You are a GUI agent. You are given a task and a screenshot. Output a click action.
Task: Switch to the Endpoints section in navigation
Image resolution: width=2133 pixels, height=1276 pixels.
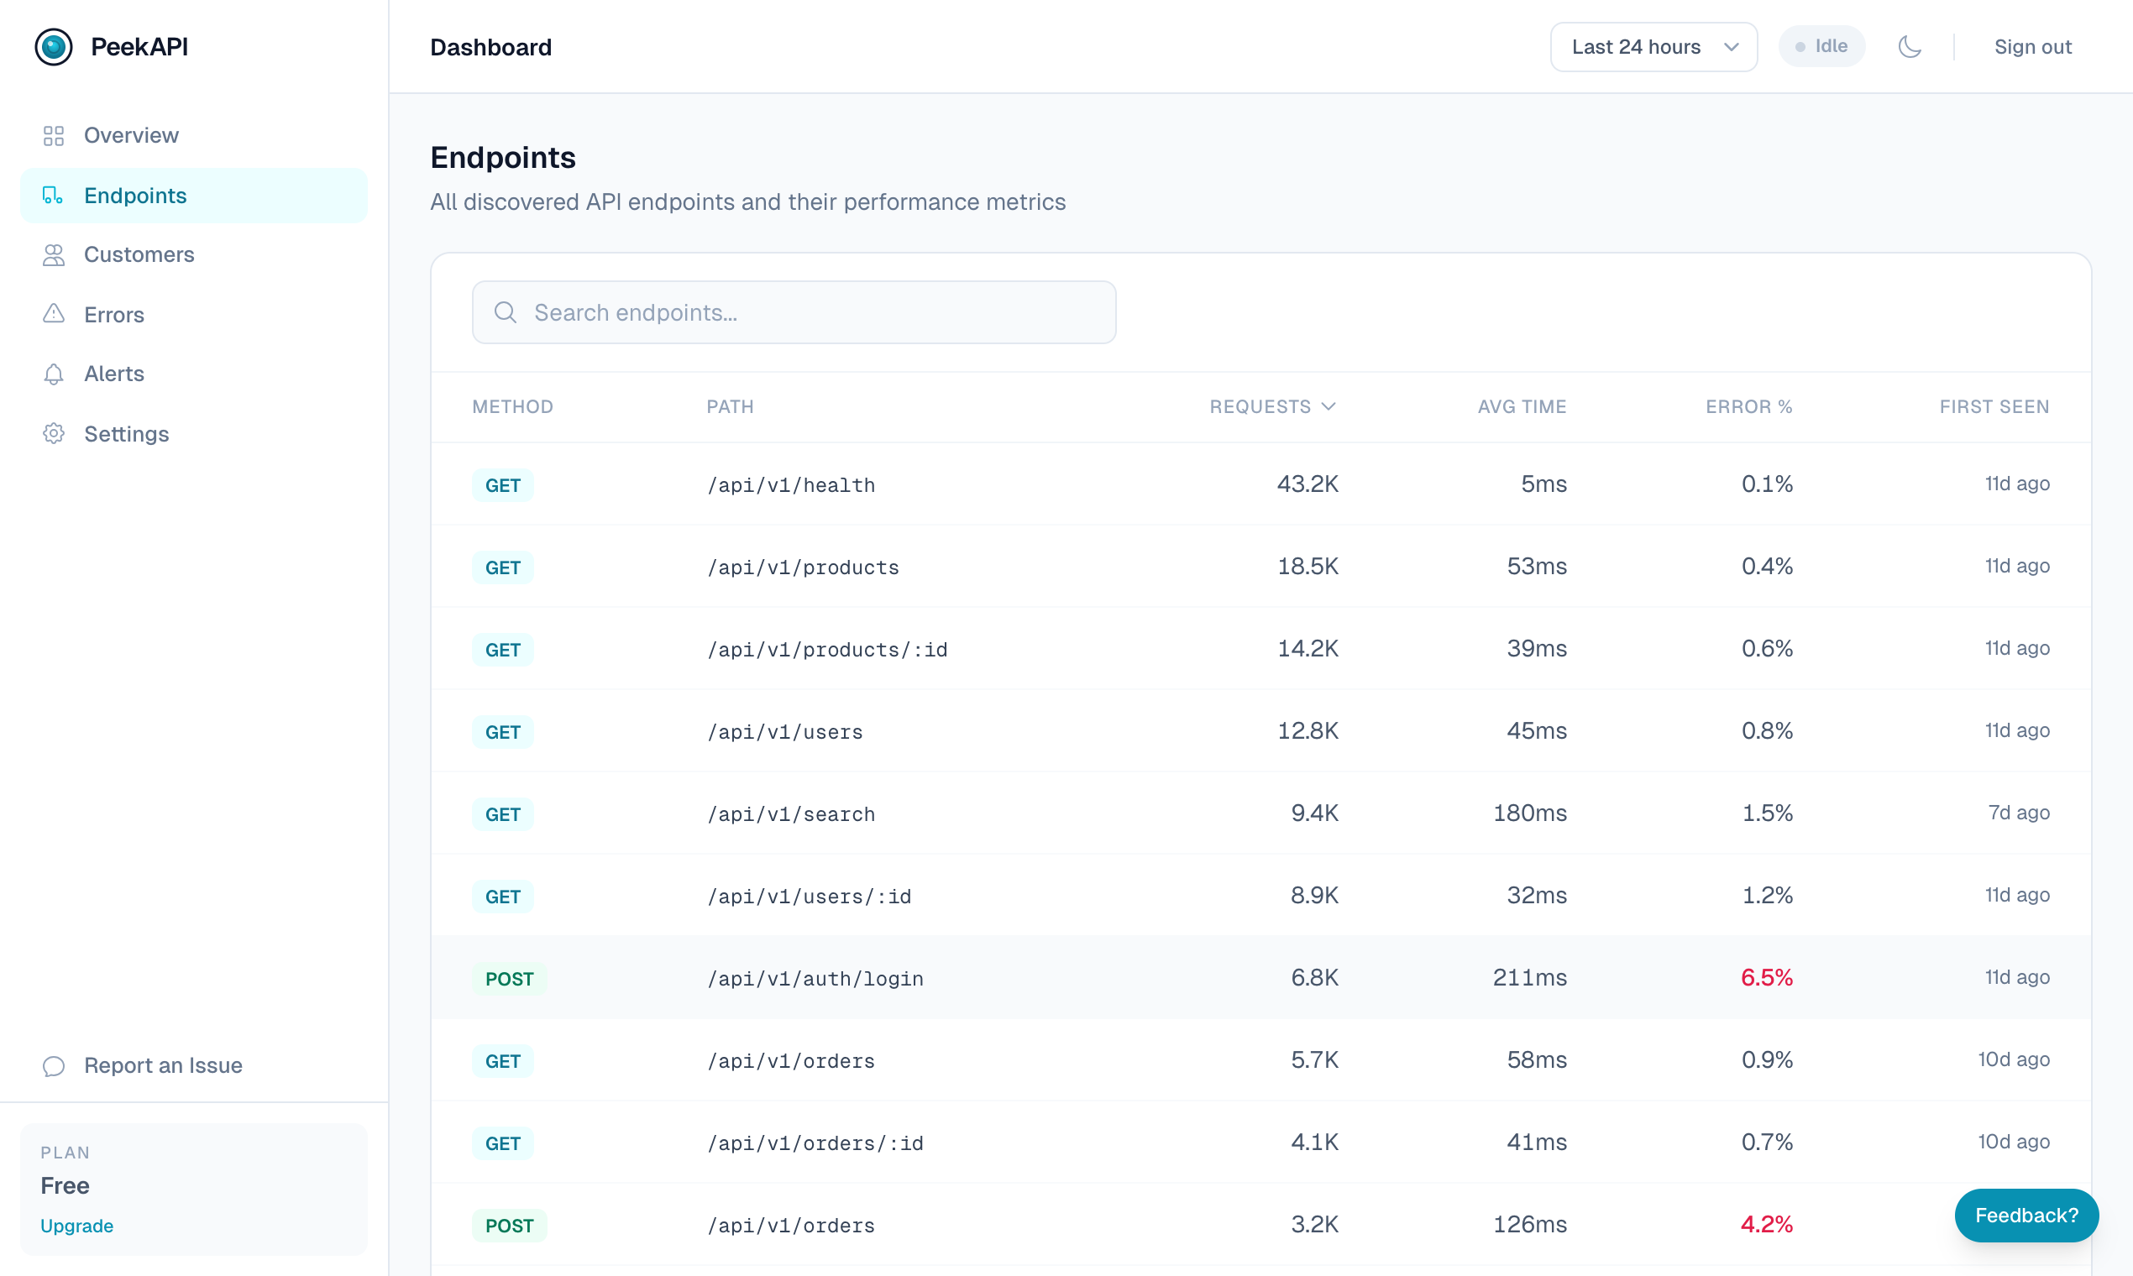pos(135,196)
